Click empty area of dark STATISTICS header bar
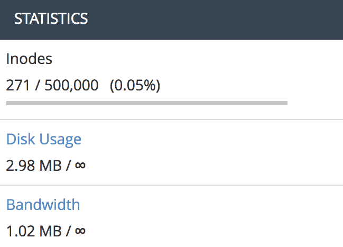 point(222,19)
